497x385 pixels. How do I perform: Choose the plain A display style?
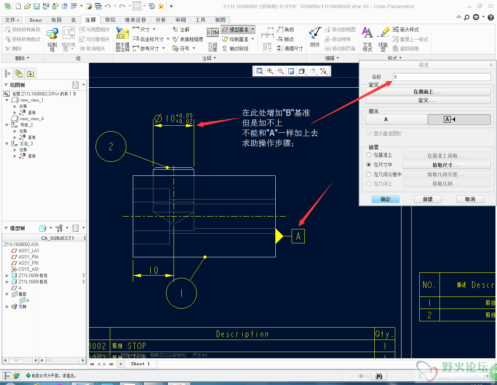point(396,120)
